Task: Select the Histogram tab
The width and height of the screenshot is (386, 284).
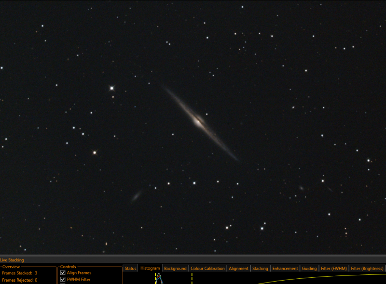Action: 150,268
